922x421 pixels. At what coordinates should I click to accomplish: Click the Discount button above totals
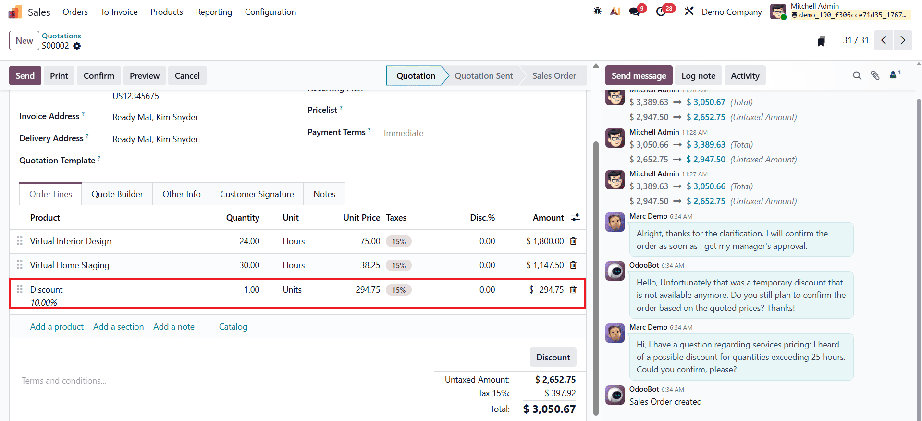553,358
